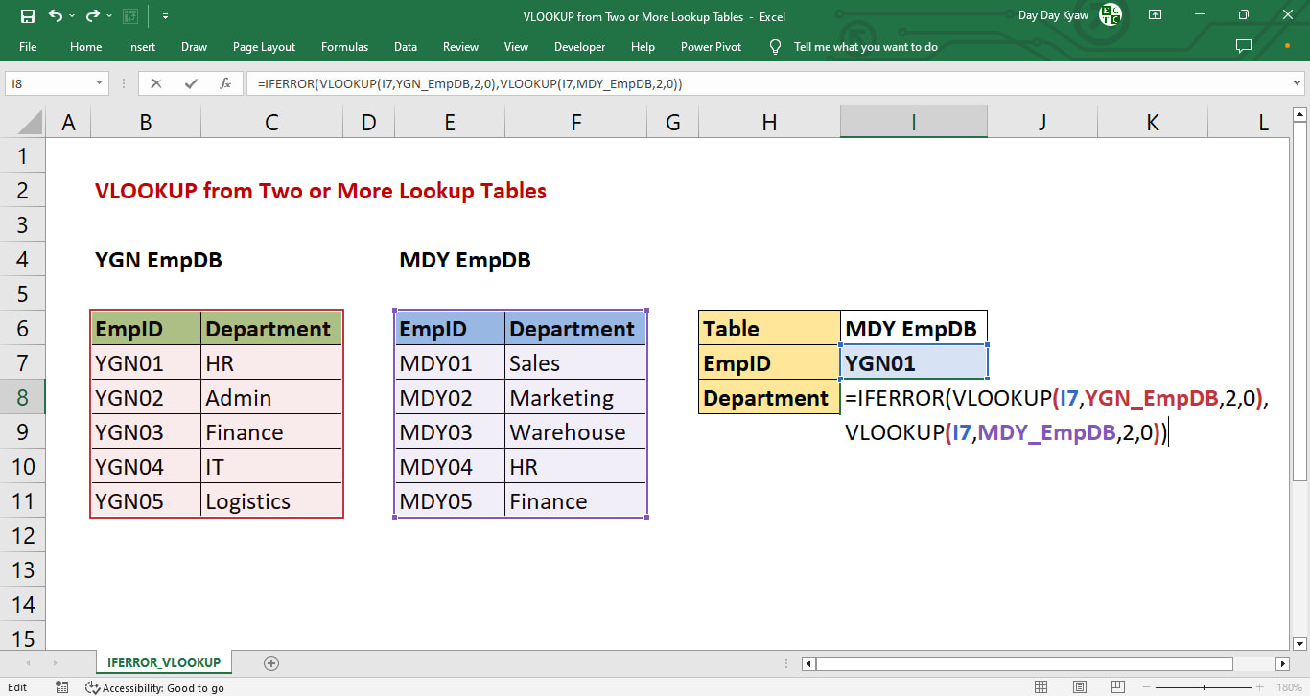Viewport: 1310px width, 696px height.
Task: Open the Page Layout ribbon tab
Action: click(264, 46)
